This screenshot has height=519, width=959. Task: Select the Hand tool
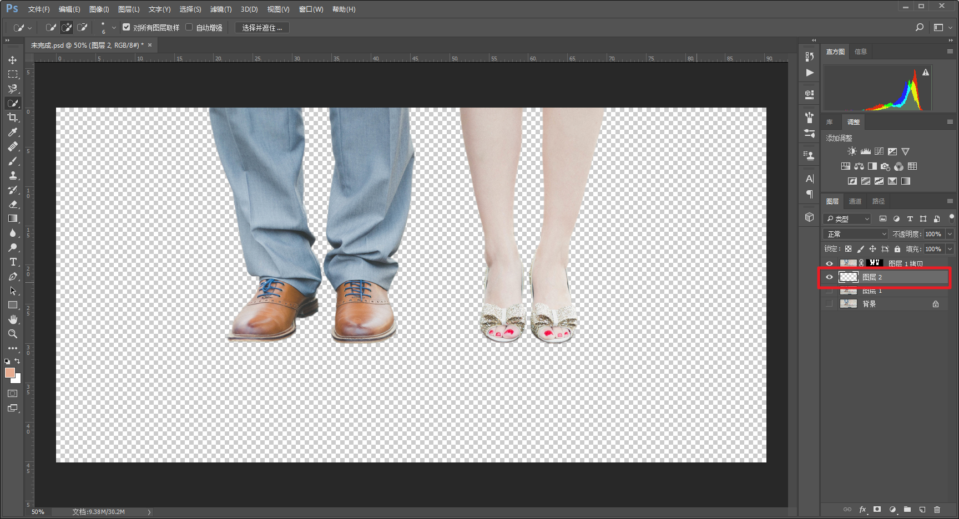(x=13, y=319)
